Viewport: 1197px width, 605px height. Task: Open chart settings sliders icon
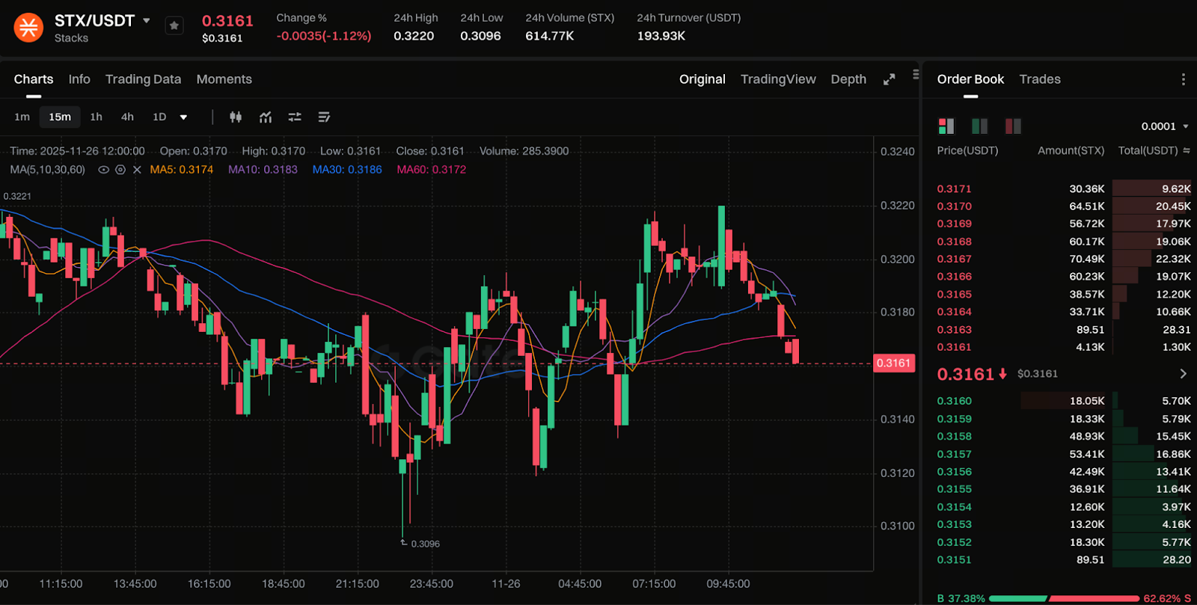(x=295, y=117)
